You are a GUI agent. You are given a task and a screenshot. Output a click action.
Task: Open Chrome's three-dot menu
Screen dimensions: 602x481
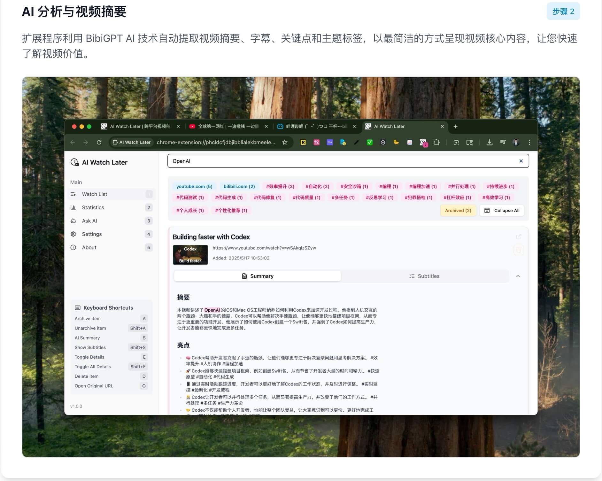(529, 143)
